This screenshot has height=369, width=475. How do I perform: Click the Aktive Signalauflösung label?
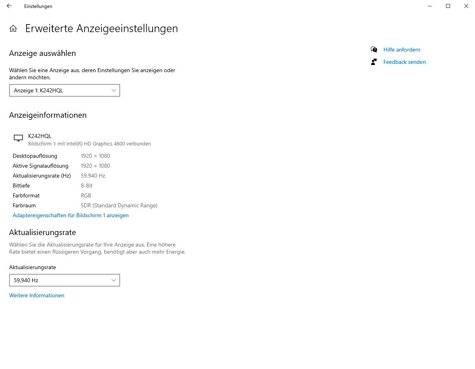click(40, 166)
